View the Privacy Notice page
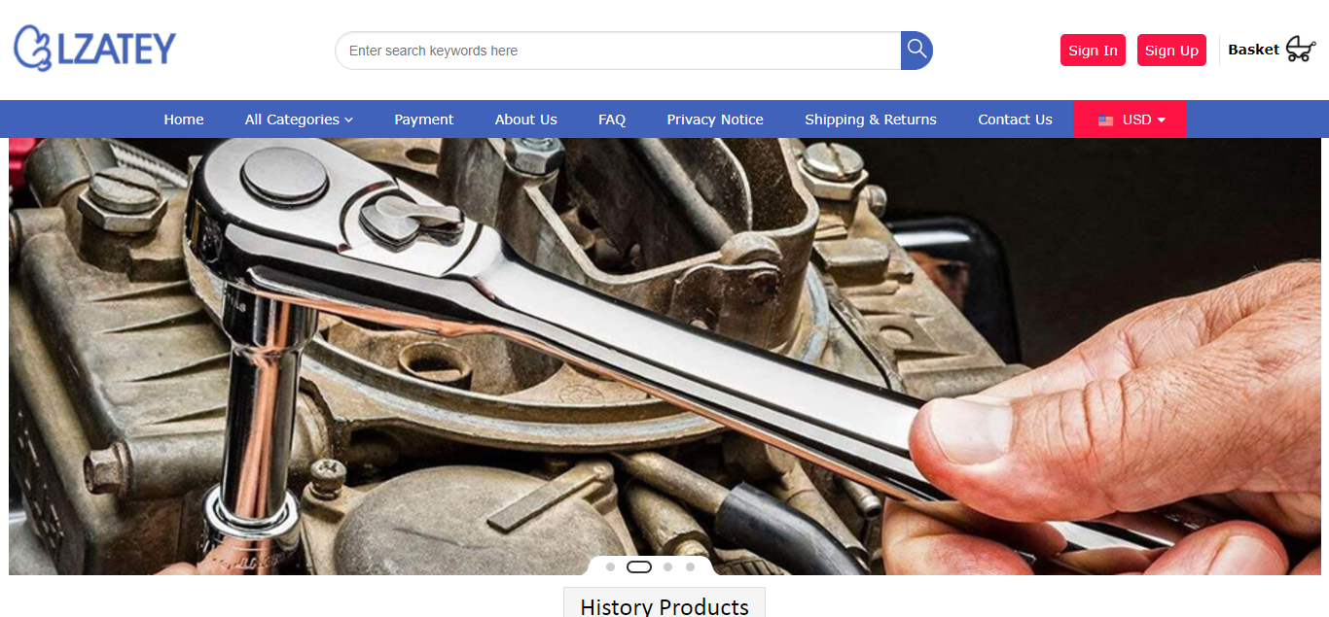 click(715, 120)
